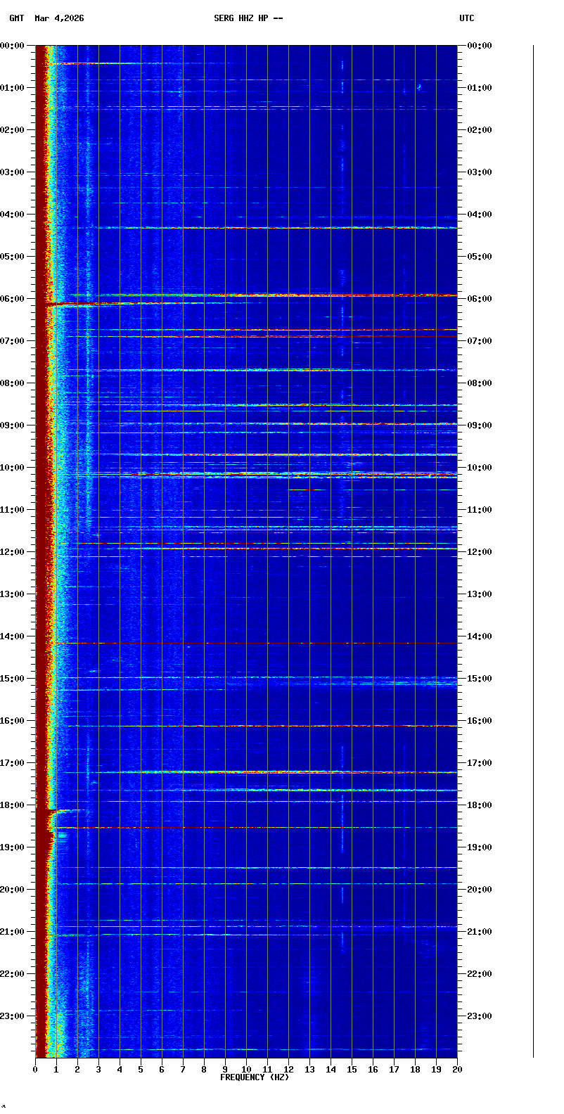Click the FREQUENCY (HZ) axis title

(255, 1077)
